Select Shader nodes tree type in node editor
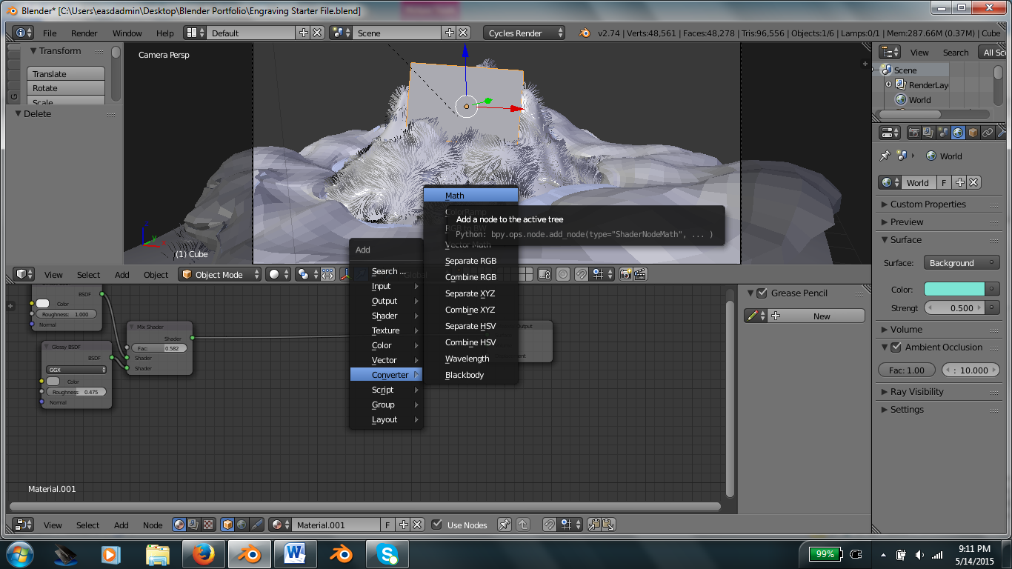 (x=179, y=525)
